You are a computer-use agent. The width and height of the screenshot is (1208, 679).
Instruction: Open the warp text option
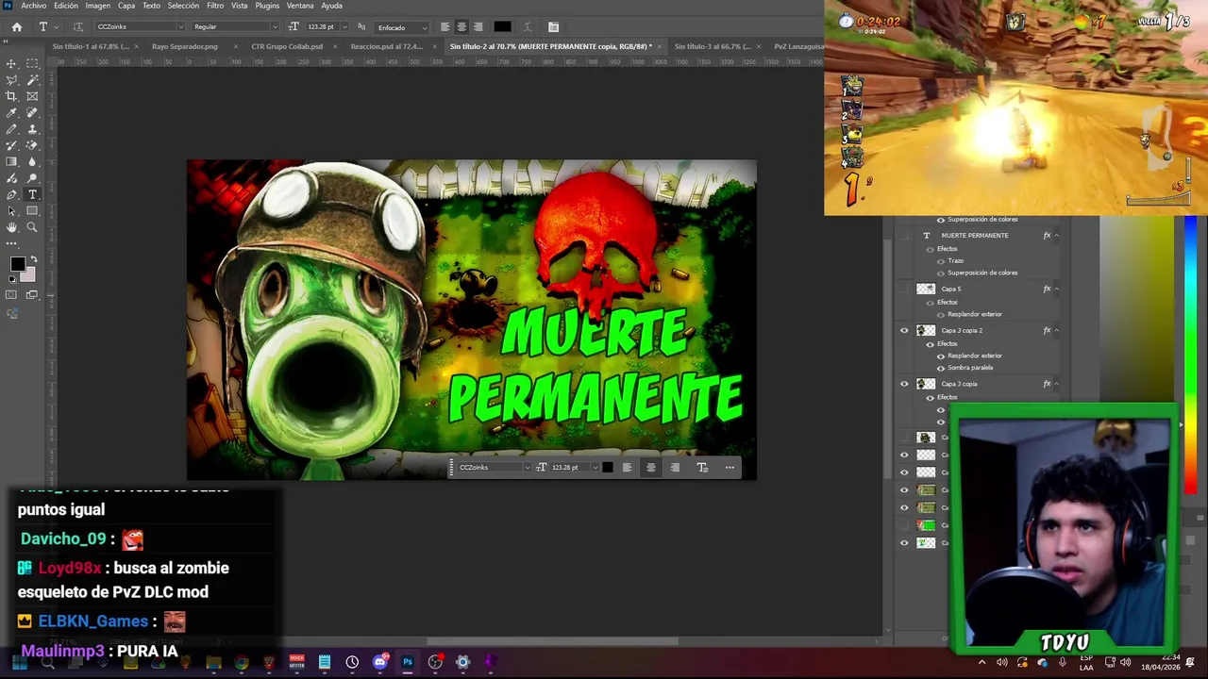(x=527, y=26)
